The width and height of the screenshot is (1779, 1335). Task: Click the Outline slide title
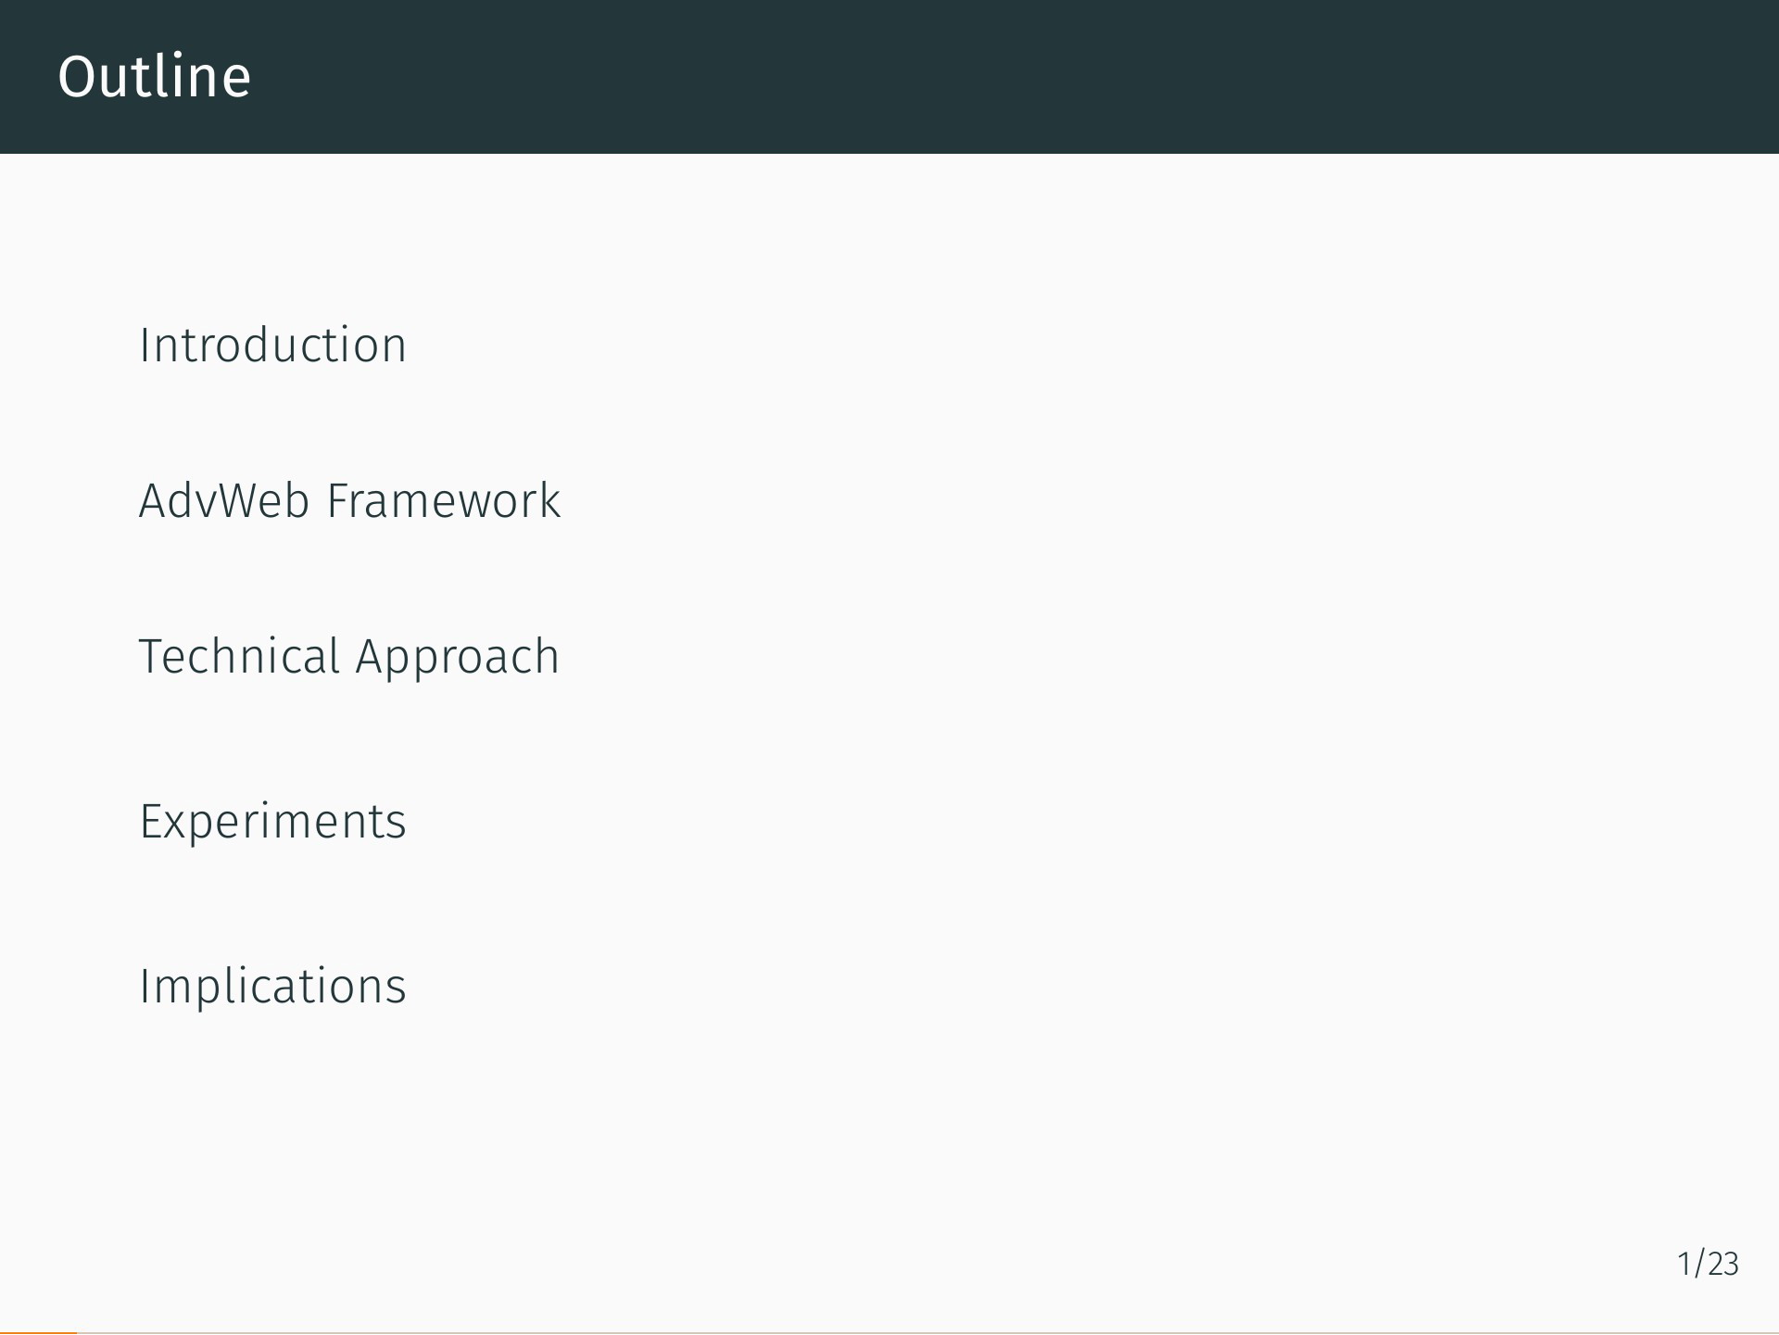[x=155, y=76]
